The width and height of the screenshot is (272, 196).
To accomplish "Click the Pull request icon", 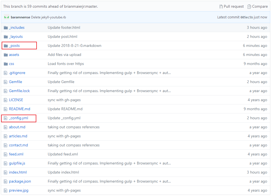I will point(221,7).
